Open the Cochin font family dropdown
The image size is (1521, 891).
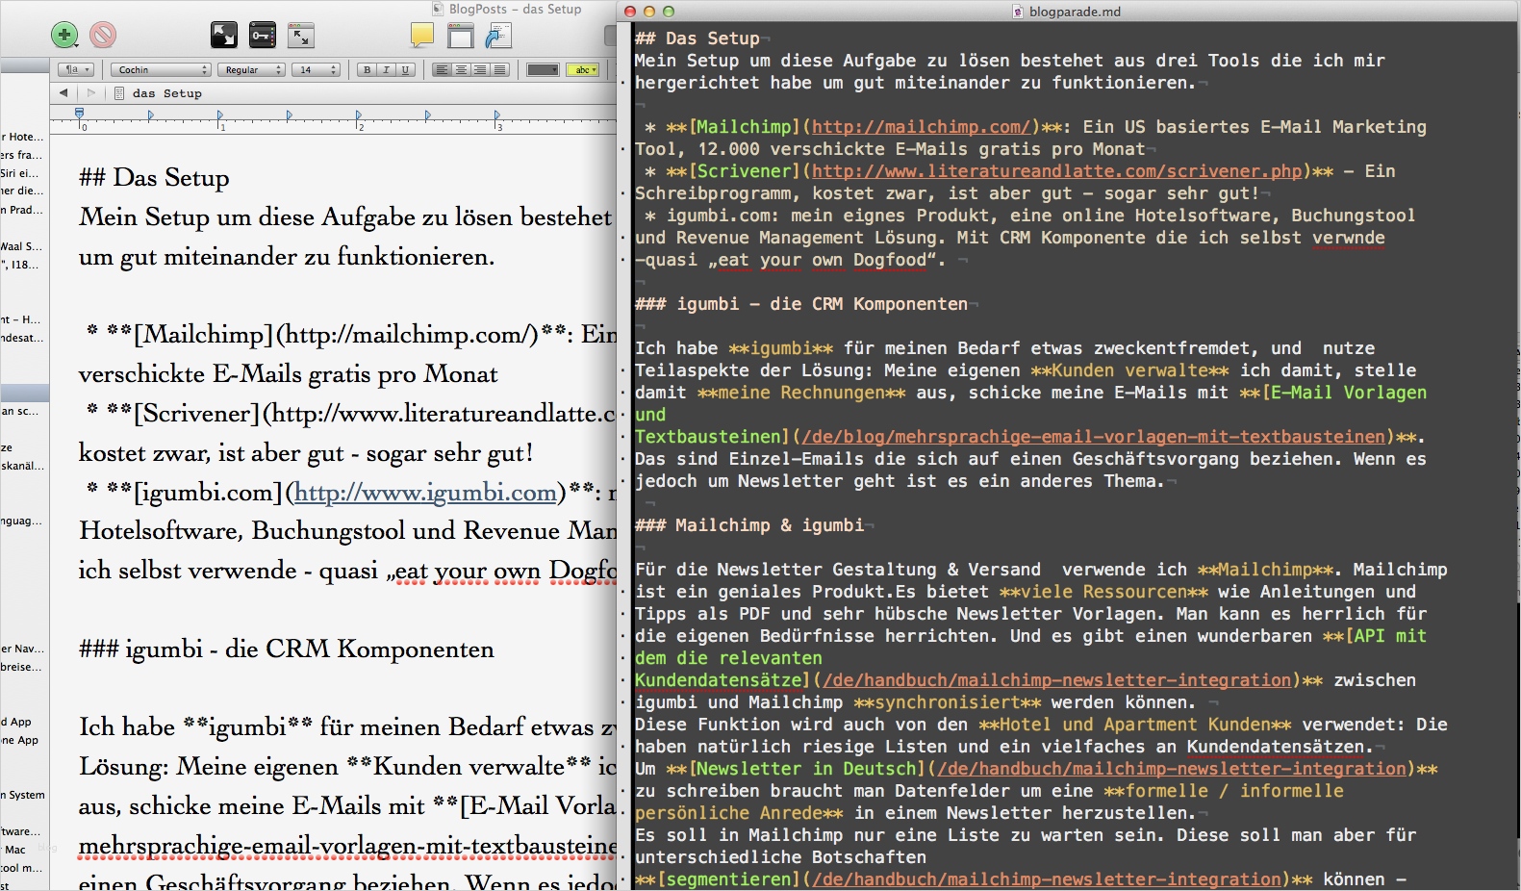[x=161, y=70]
